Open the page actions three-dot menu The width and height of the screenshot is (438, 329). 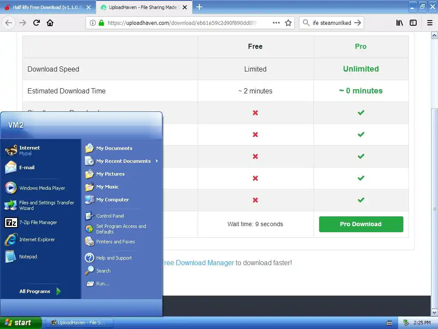276,23
